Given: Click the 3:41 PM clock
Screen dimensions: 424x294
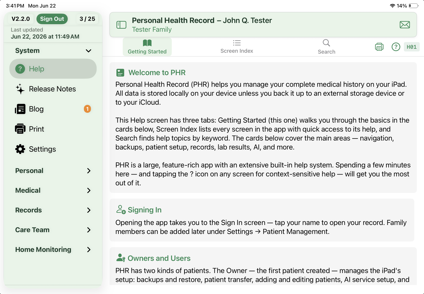Looking at the screenshot, I should coord(15,6).
